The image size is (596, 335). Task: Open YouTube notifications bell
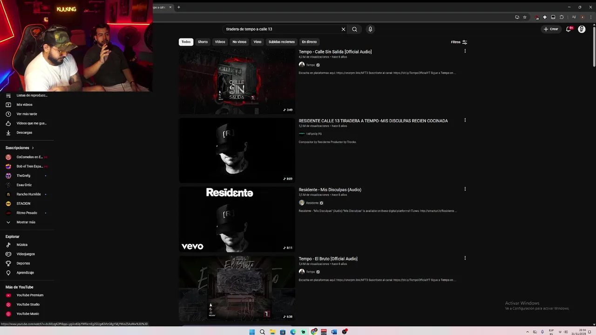569,29
